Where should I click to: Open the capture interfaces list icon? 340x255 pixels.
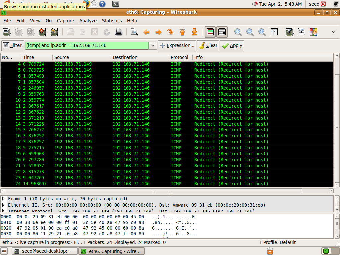[x=7, y=32]
